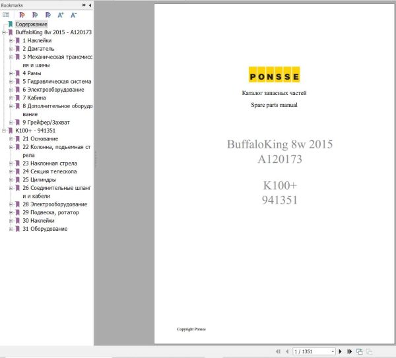Expand the 7 Кабина bookmark
The height and width of the screenshot is (358, 396).
(11, 98)
